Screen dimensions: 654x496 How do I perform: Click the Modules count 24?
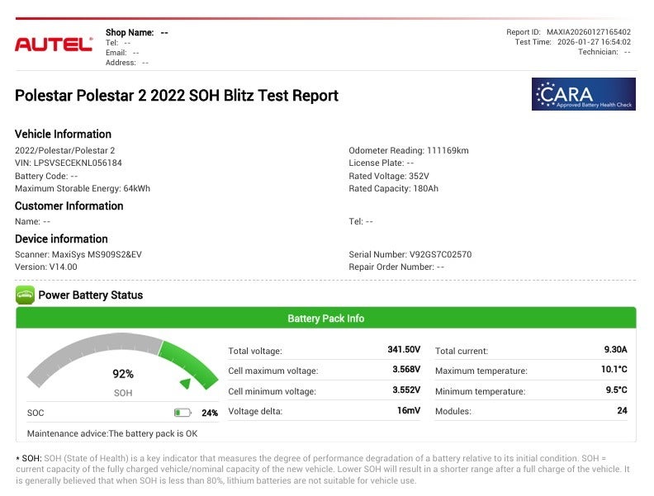[622, 410]
